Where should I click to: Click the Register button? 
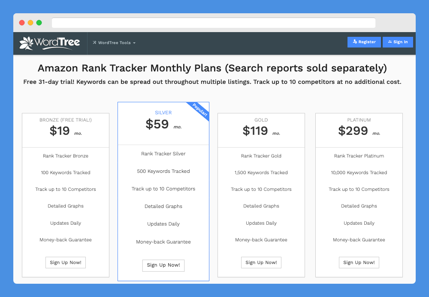364,42
